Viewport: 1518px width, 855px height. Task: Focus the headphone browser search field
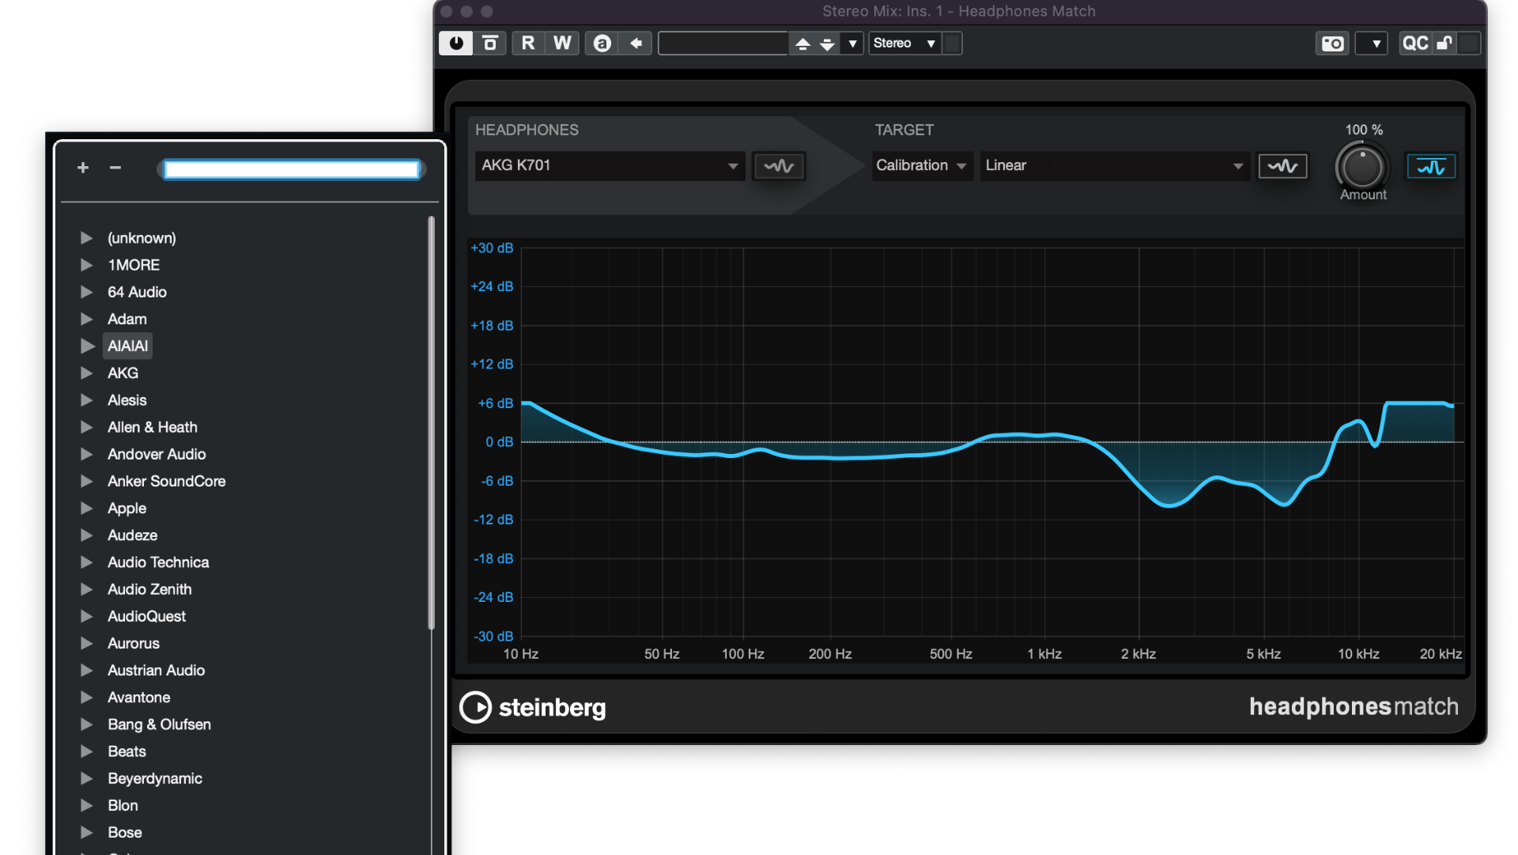292,169
